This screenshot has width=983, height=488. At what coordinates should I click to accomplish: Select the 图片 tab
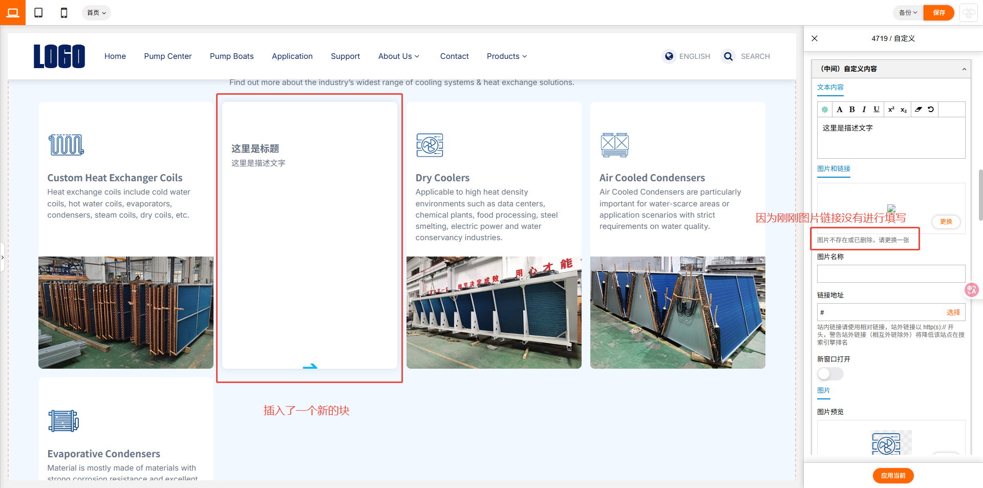click(x=823, y=391)
